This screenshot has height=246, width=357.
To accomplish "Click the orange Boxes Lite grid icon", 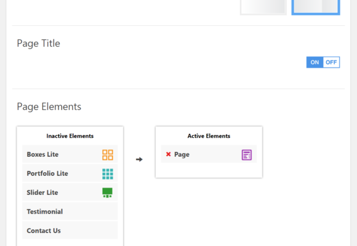I will 108,155.
